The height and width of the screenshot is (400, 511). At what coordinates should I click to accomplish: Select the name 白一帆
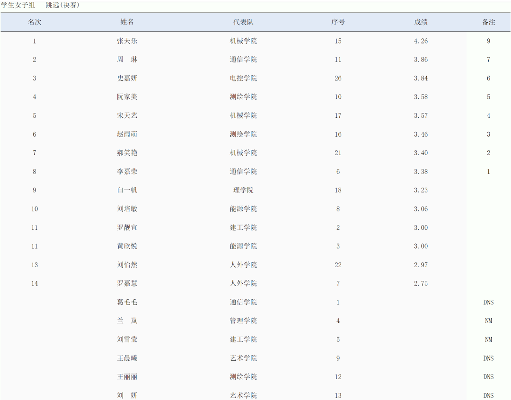[127, 190]
